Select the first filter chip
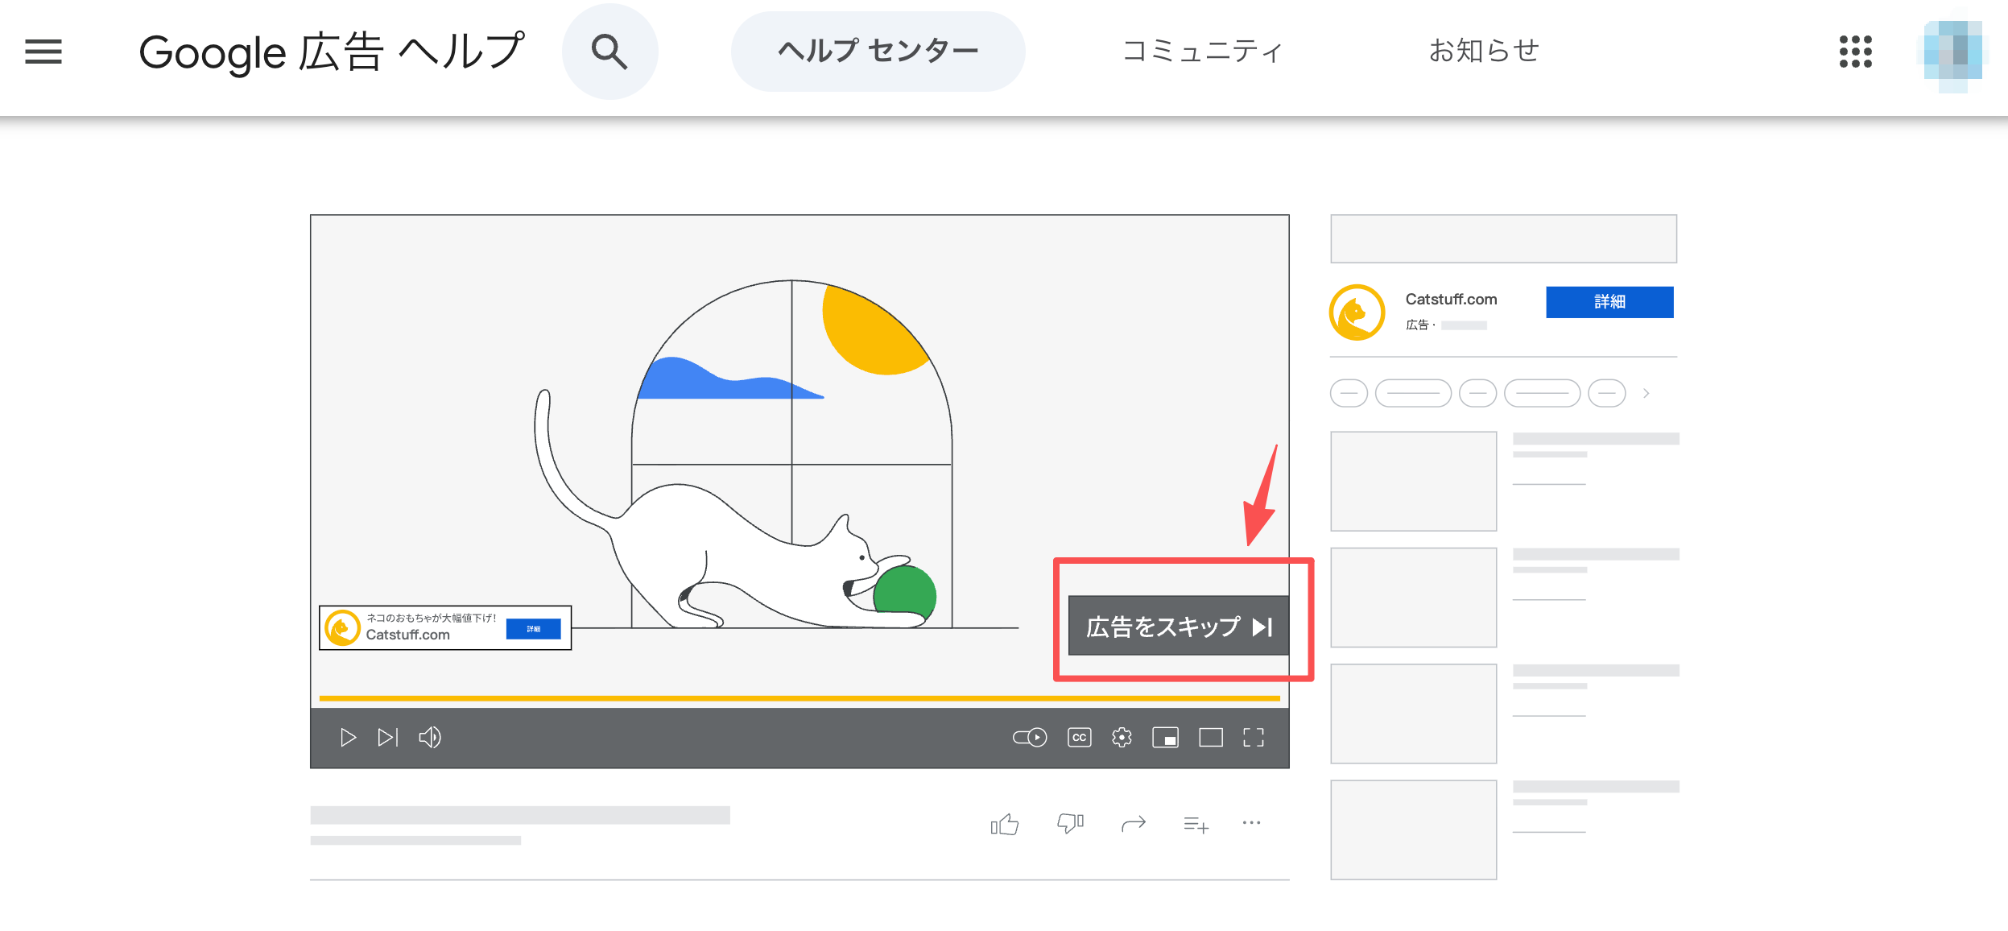 1349,393
